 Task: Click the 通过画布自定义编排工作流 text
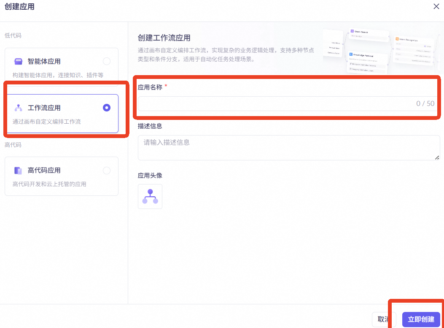point(46,122)
